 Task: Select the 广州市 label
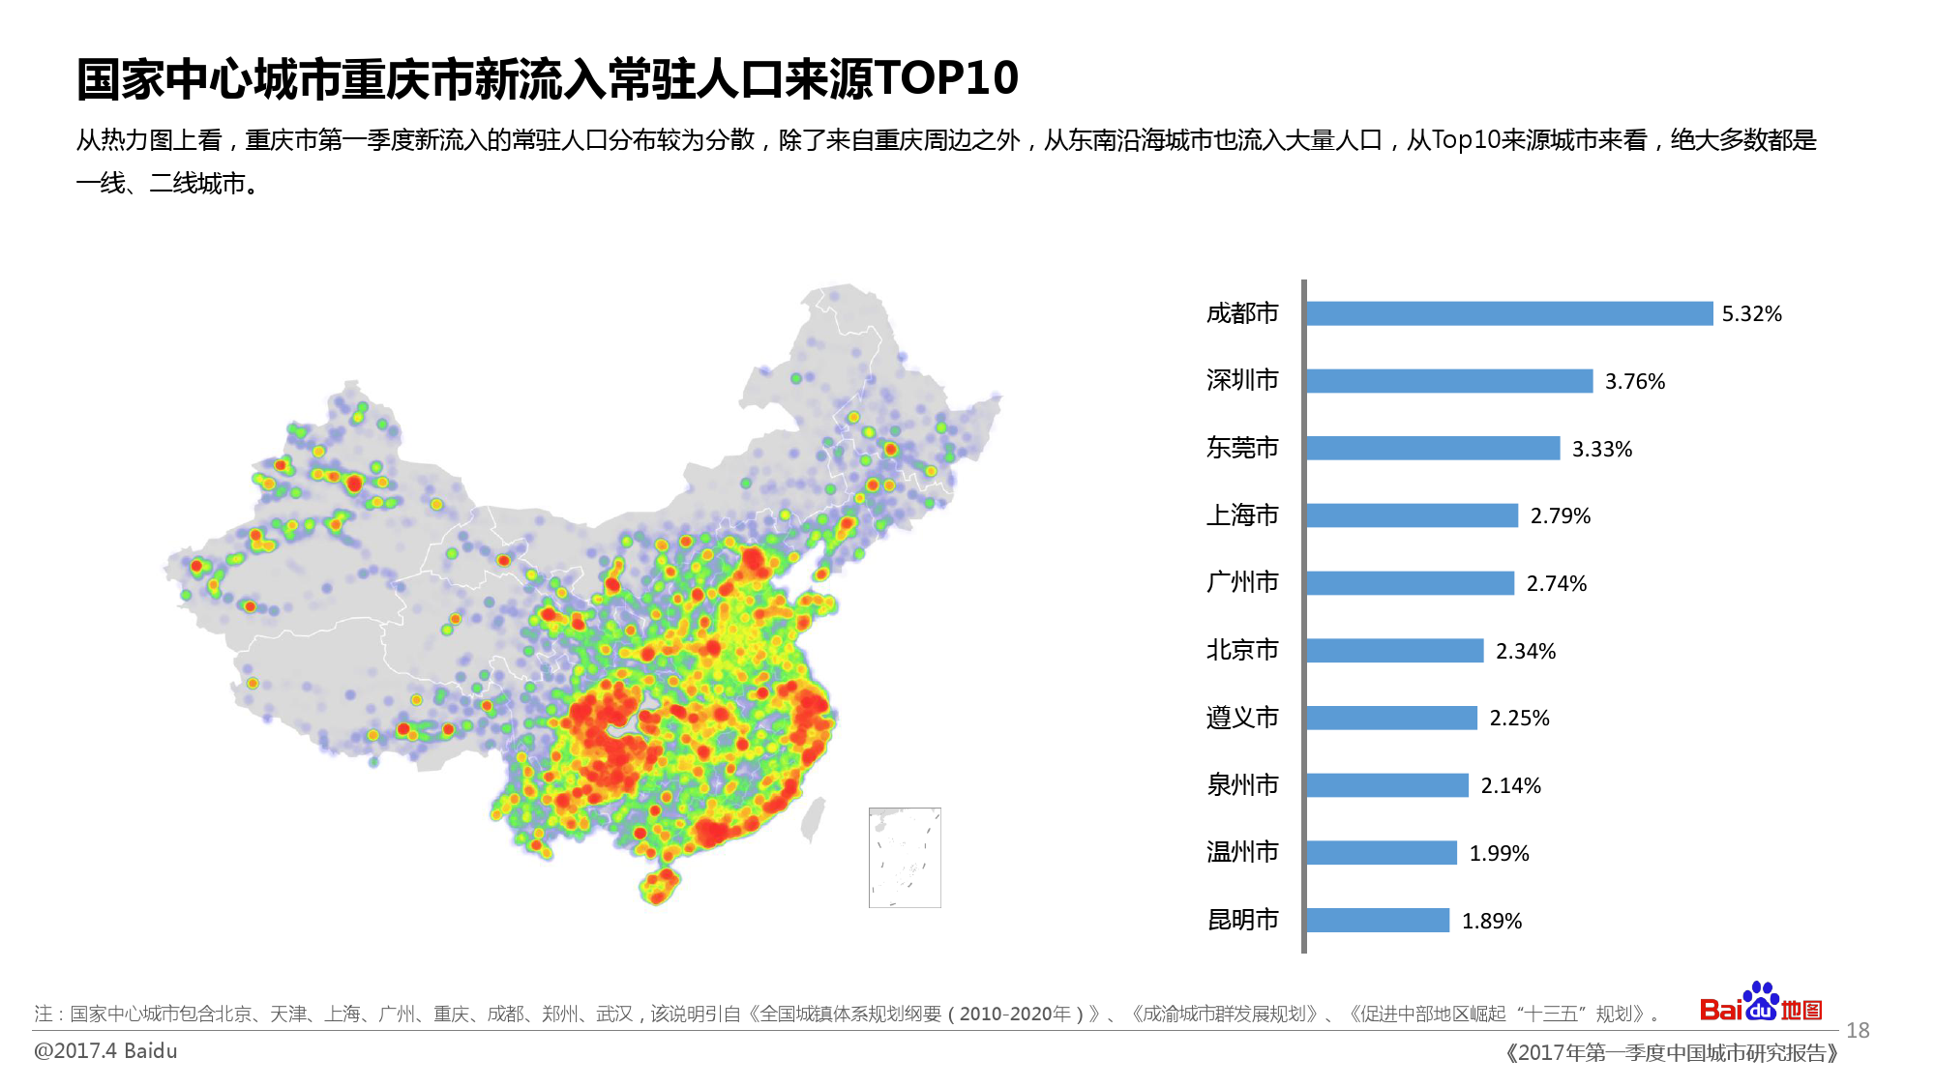1242,582
